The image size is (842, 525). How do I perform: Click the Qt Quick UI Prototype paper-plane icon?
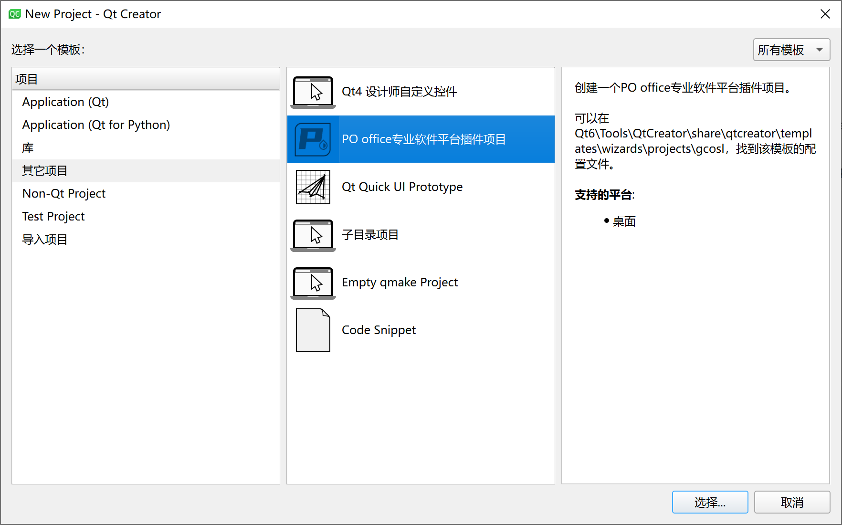(313, 187)
